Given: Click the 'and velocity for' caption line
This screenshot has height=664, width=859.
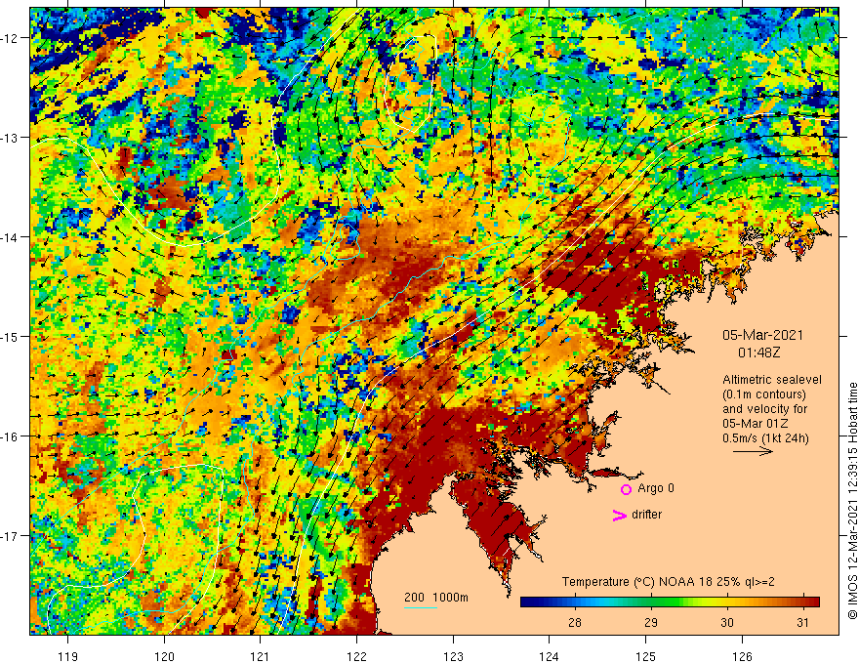Looking at the screenshot, I should (x=764, y=409).
